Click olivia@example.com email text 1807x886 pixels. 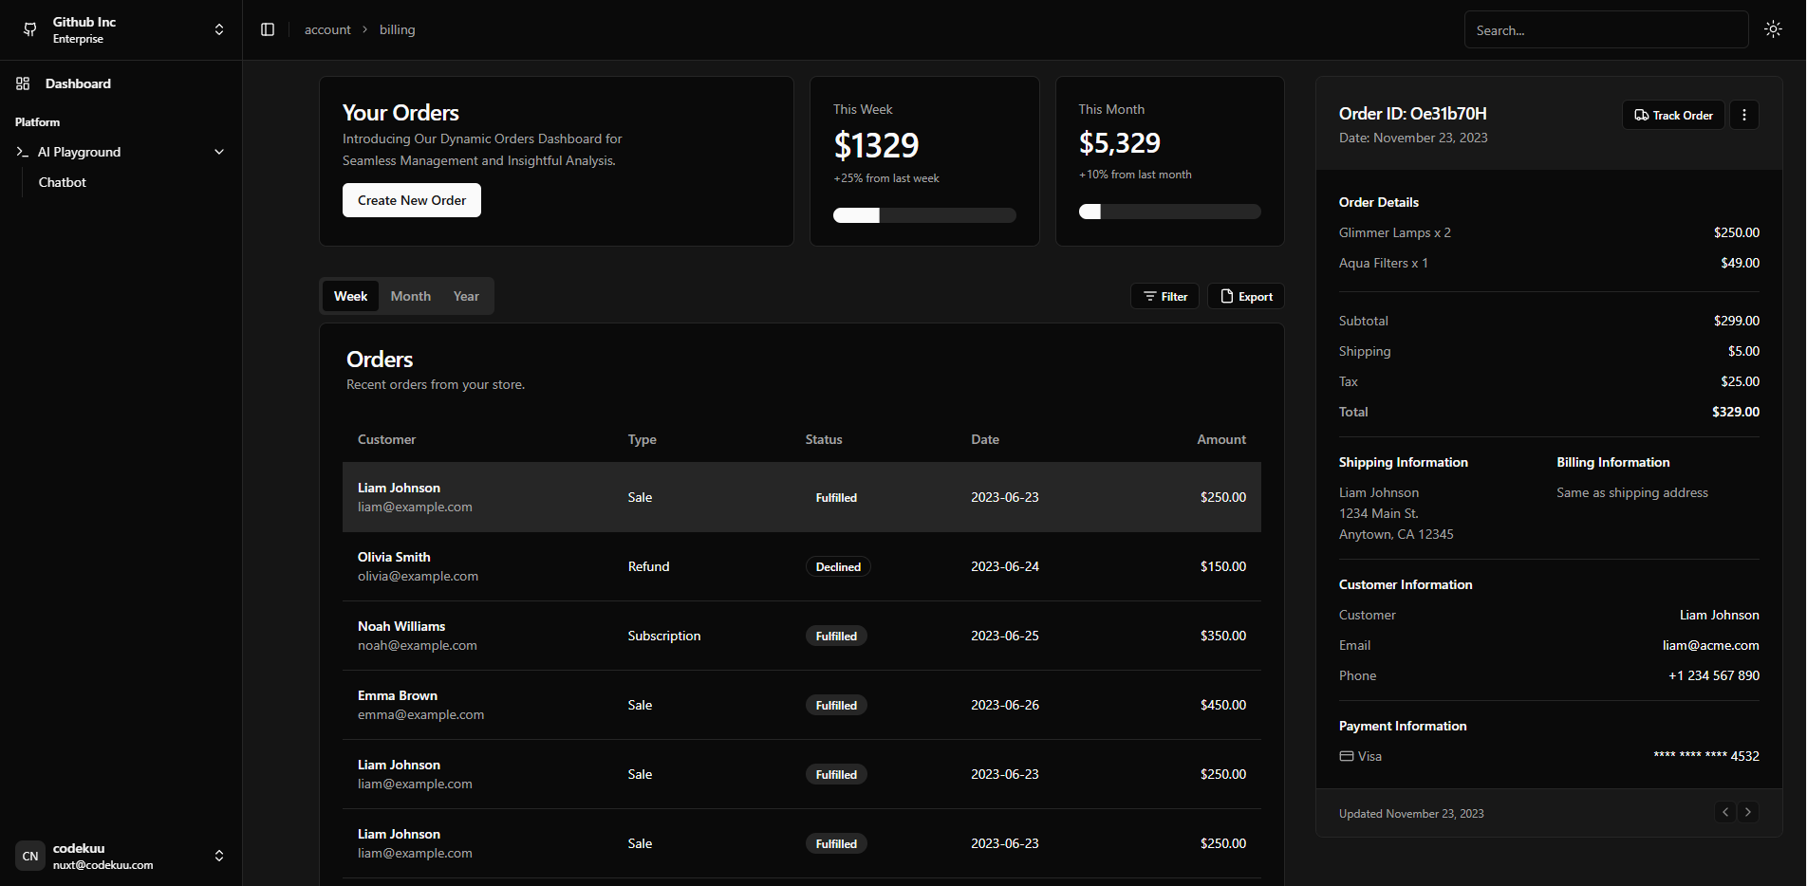(418, 576)
